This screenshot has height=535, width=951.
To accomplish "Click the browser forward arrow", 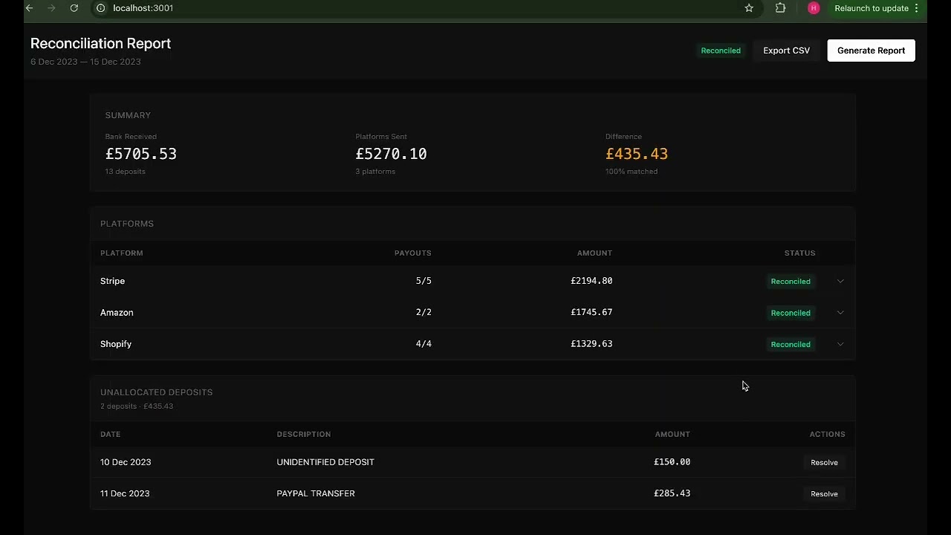I will pyautogui.click(x=51, y=8).
